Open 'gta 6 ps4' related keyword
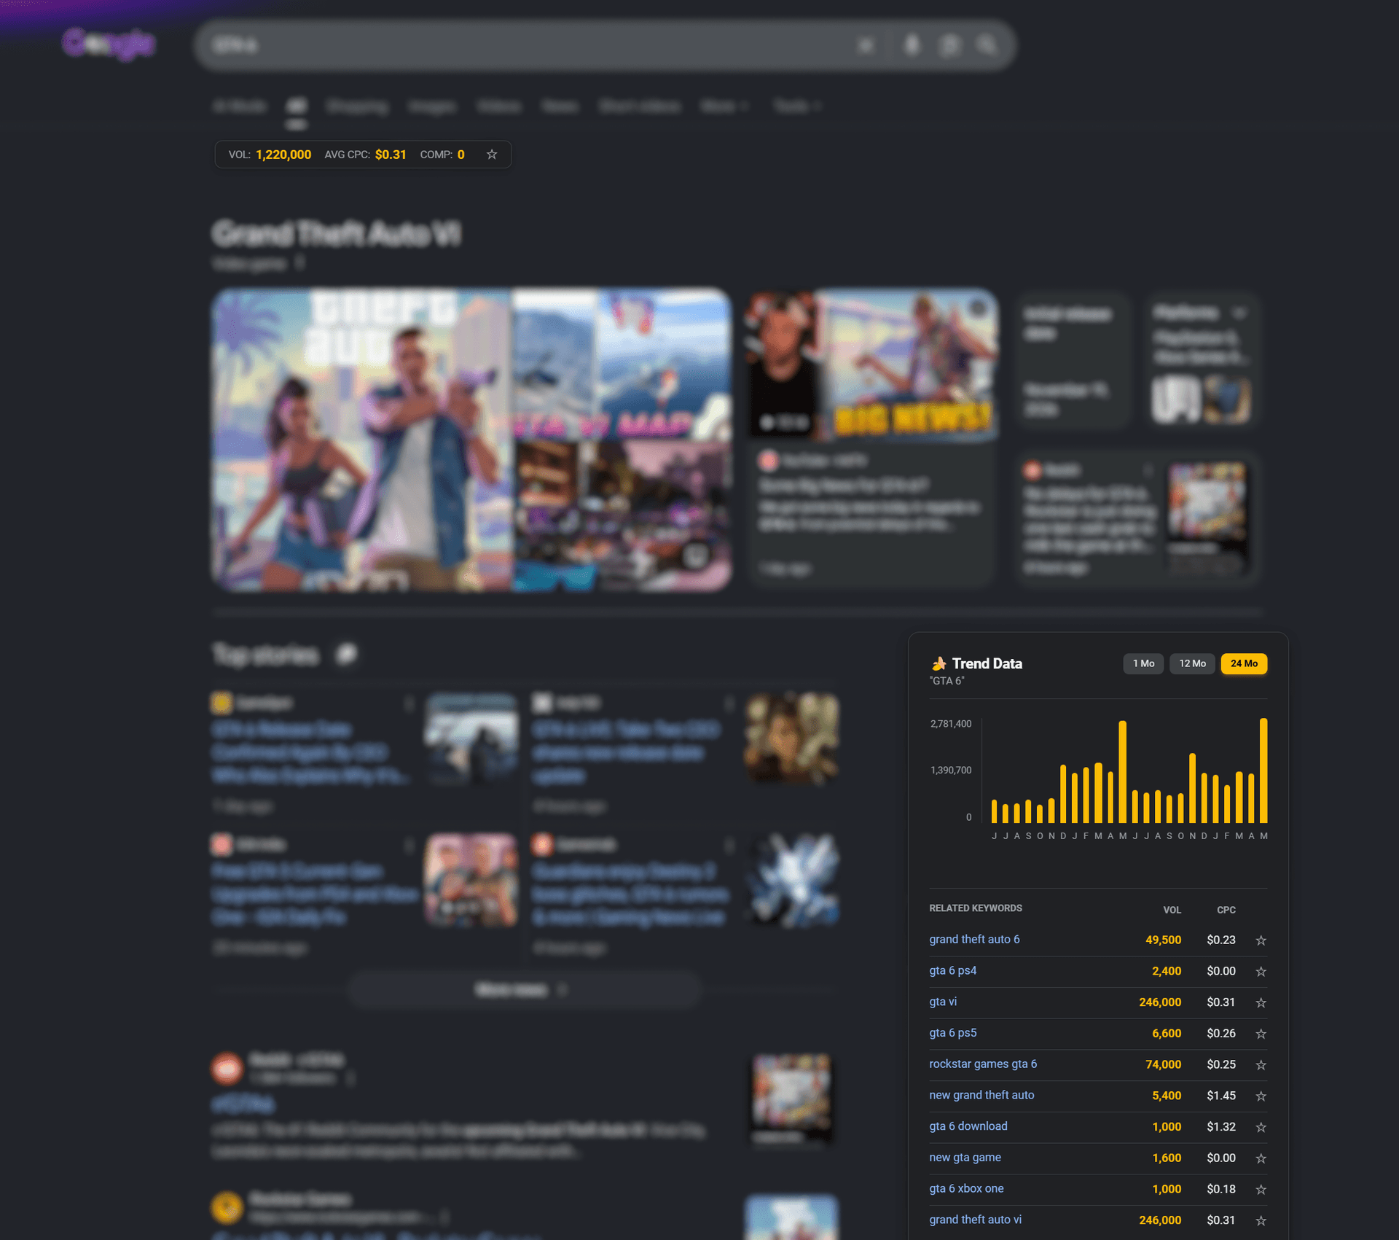Screen dimensions: 1399x1240 952,971
